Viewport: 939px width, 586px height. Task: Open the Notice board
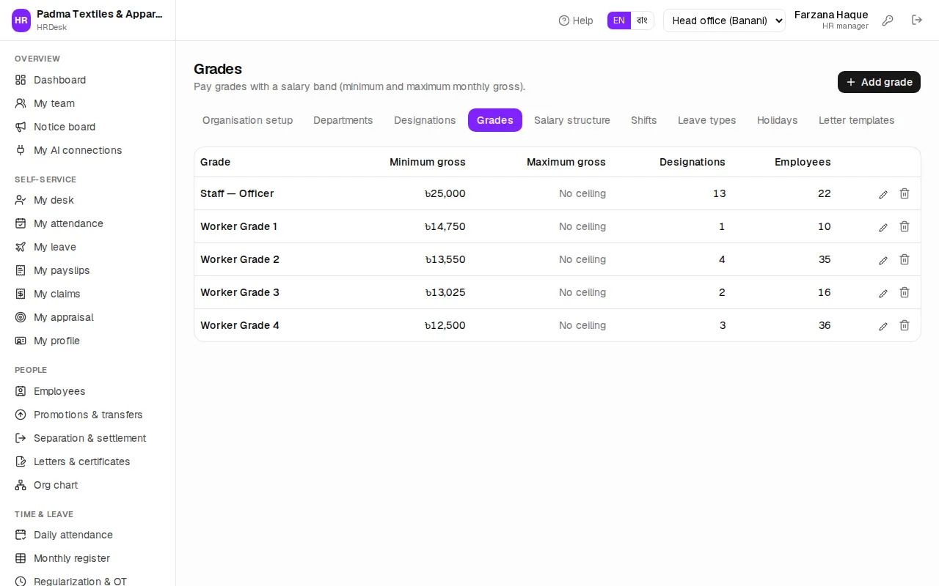pos(88,127)
